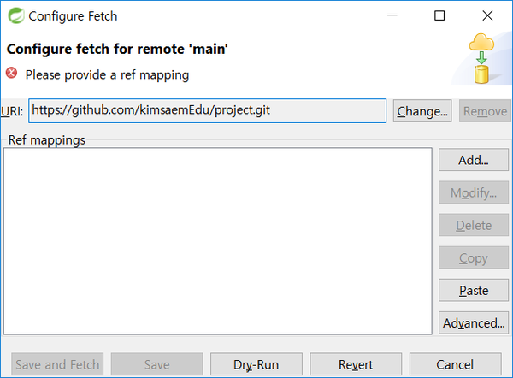Revert the fetch configuration changes
This screenshot has height=378, width=513.
pyautogui.click(x=356, y=364)
